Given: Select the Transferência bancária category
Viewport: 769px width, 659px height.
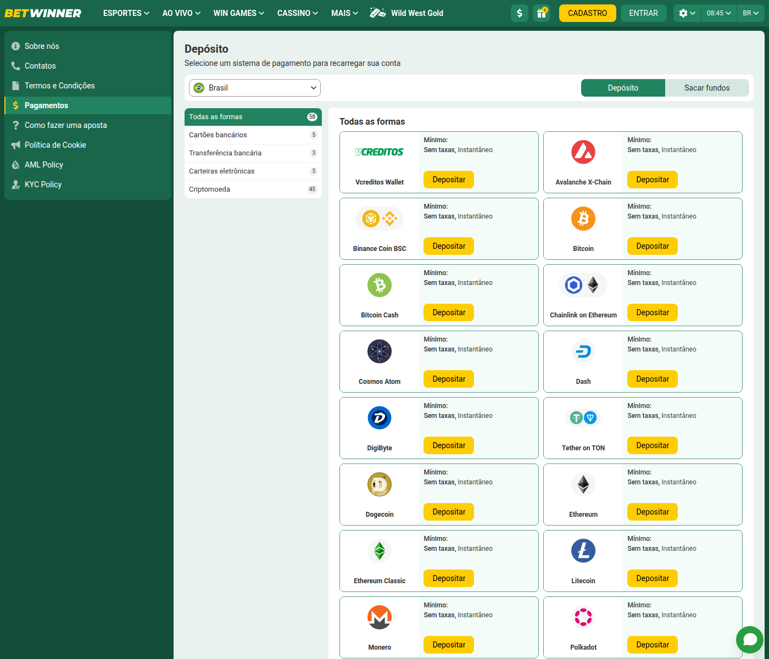Looking at the screenshot, I should click(253, 153).
